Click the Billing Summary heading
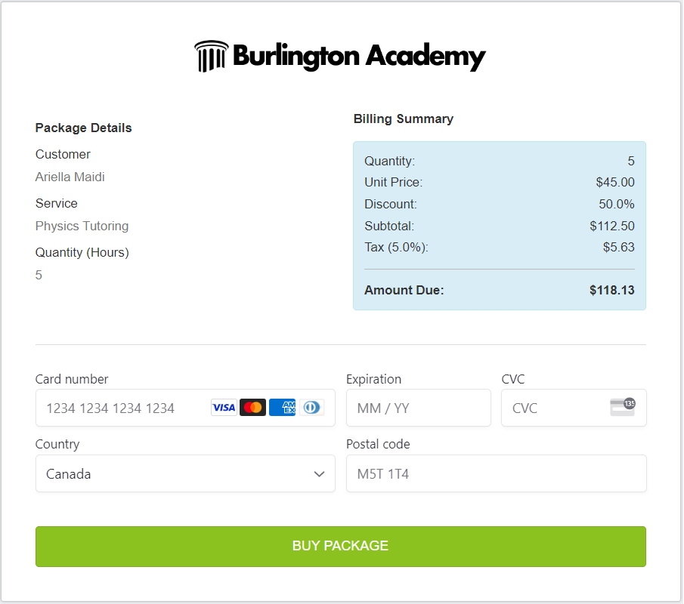684x604 pixels. click(x=404, y=119)
